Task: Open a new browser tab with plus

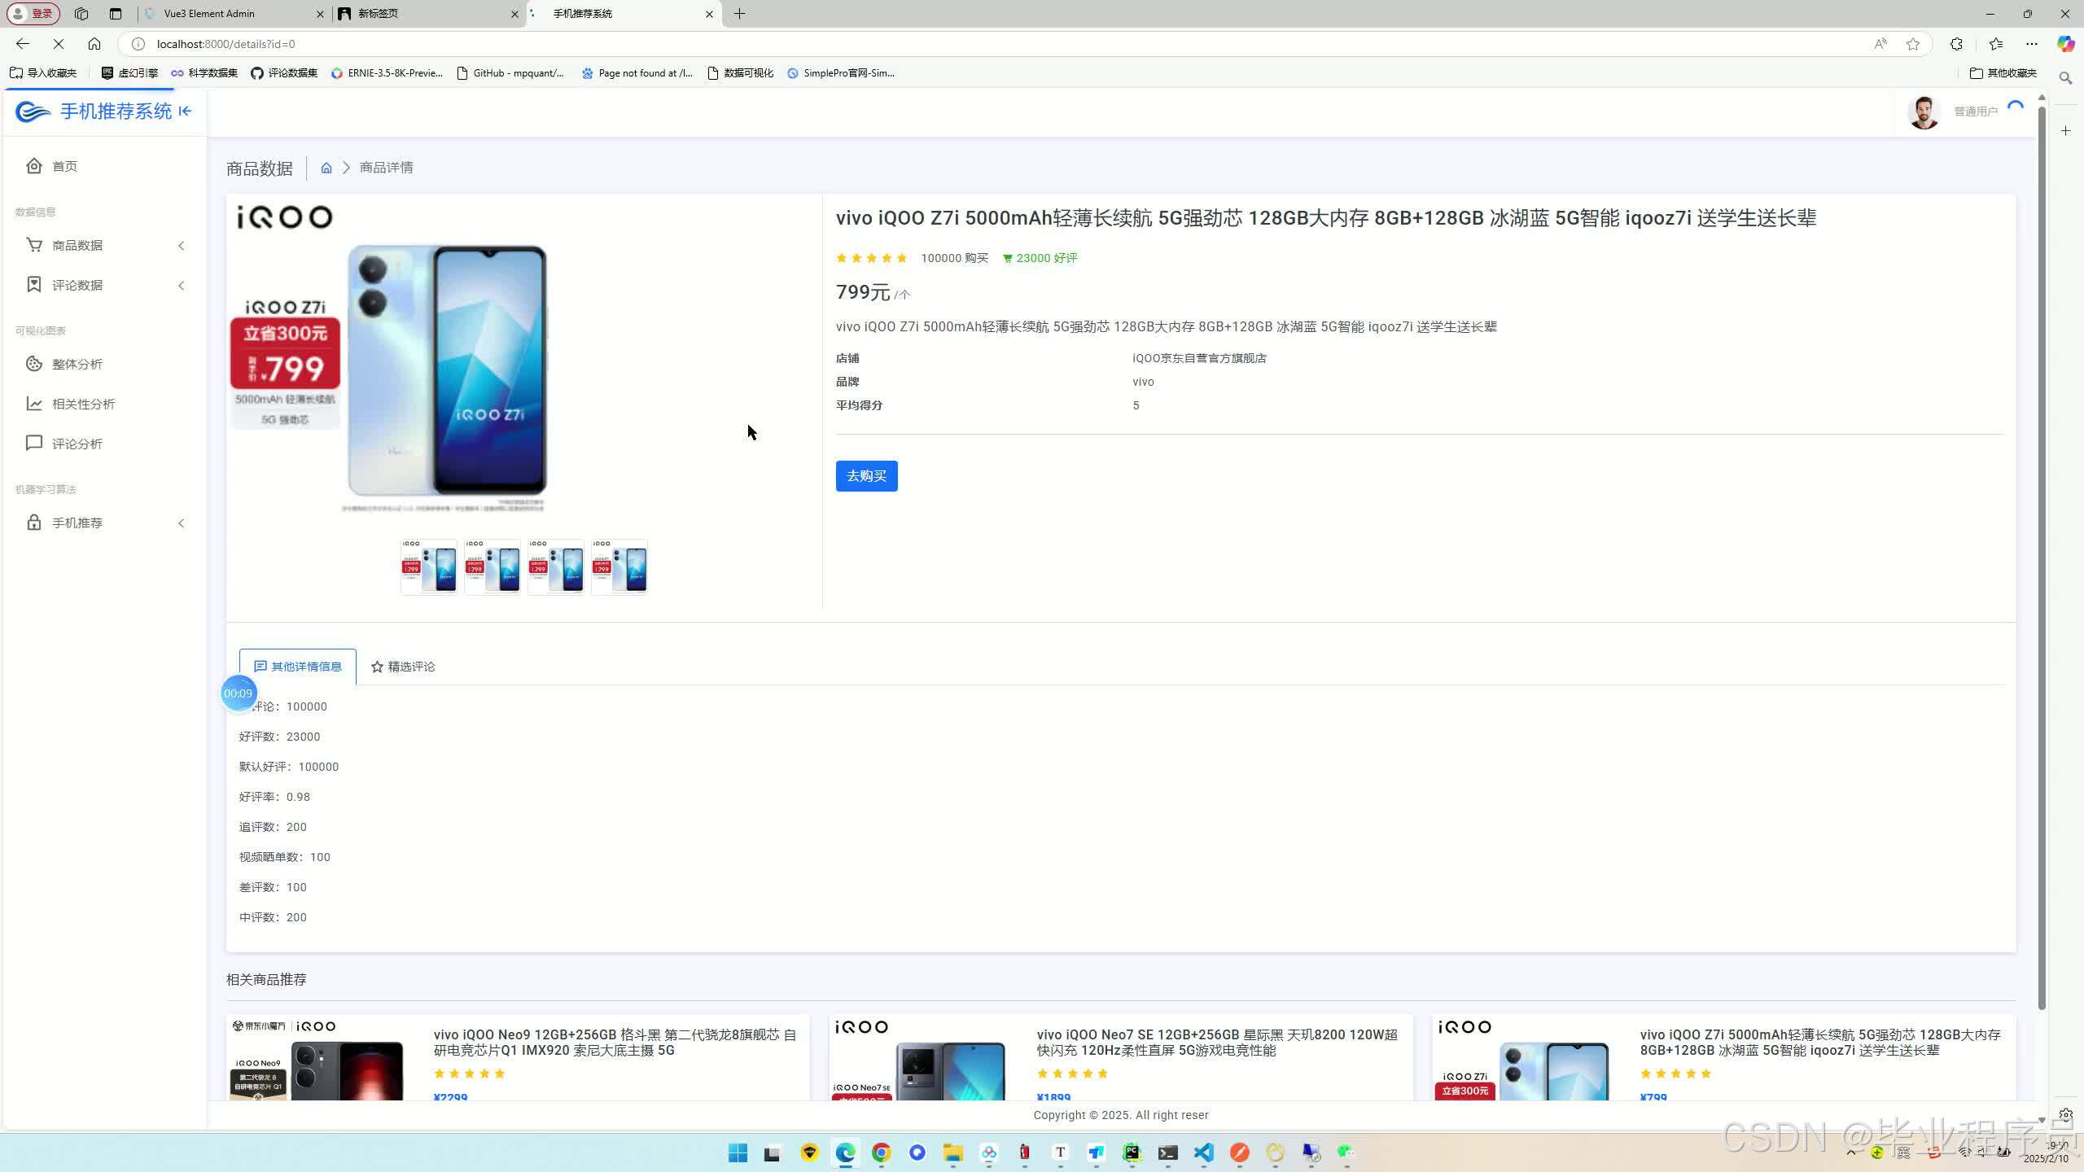Action: [739, 14]
